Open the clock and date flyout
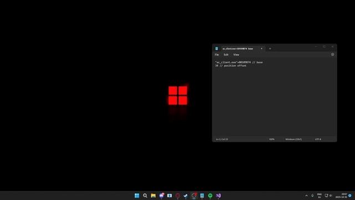Viewport: 355px width, 200px height. click(342, 196)
